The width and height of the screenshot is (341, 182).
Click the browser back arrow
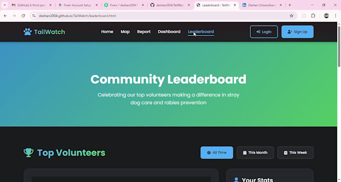point(5,15)
